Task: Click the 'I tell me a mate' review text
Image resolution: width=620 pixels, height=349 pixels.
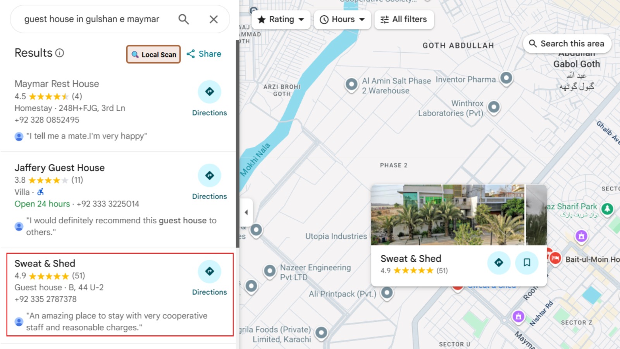Action: pos(87,136)
